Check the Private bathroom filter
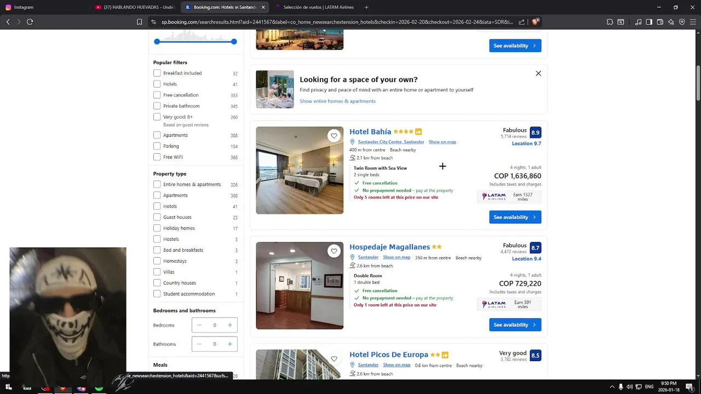Viewport: 701px width, 394px height. 157,106
